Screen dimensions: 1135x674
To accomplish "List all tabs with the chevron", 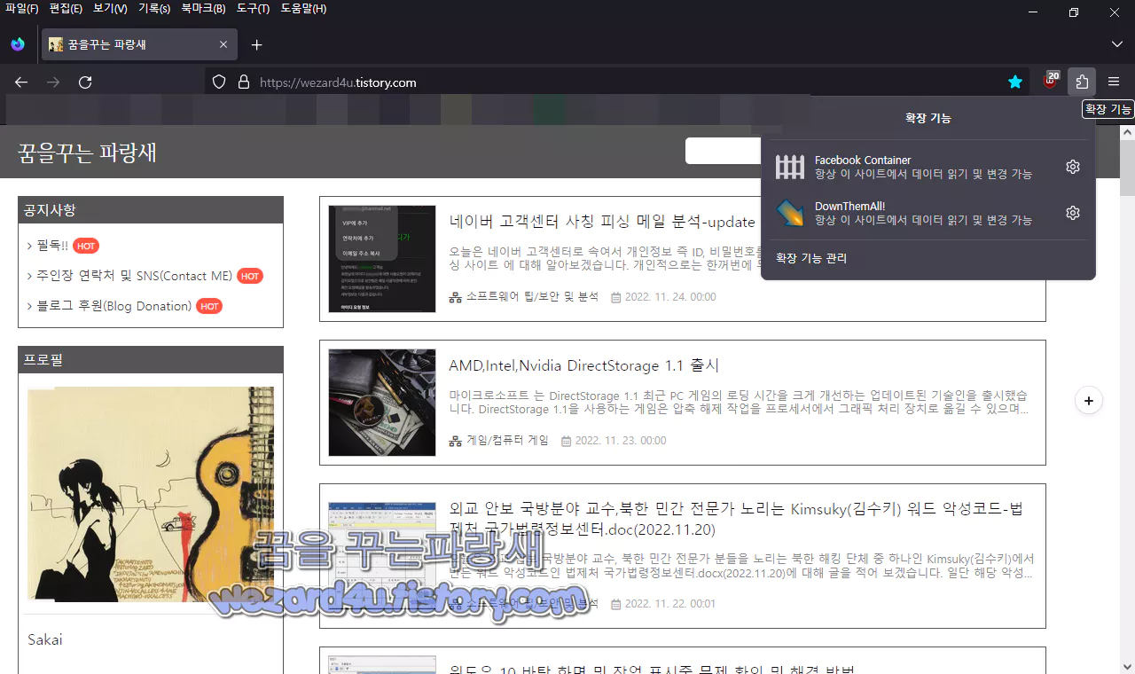I will coord(1116,44).
